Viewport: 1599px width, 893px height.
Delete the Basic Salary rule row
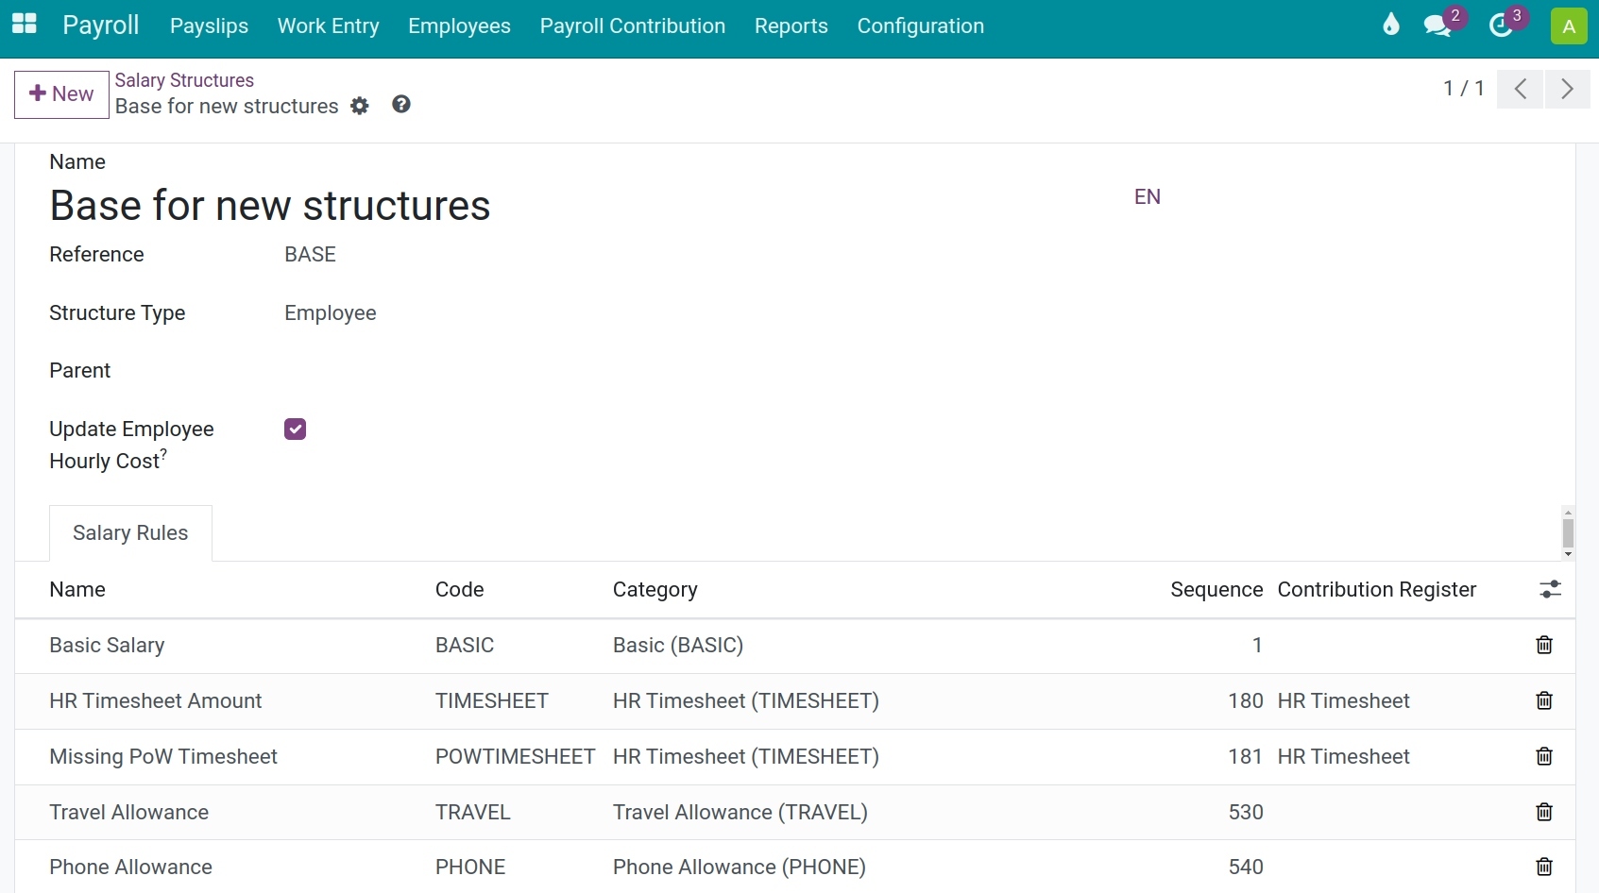(x=1544, y=646)
